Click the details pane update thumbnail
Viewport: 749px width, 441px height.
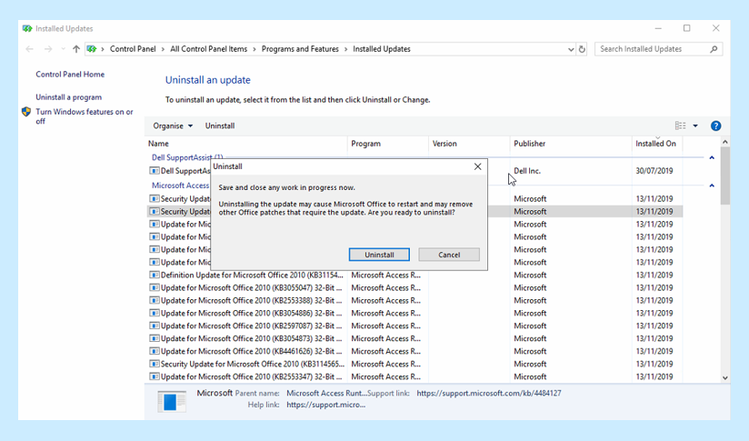[x=172, y=401]
